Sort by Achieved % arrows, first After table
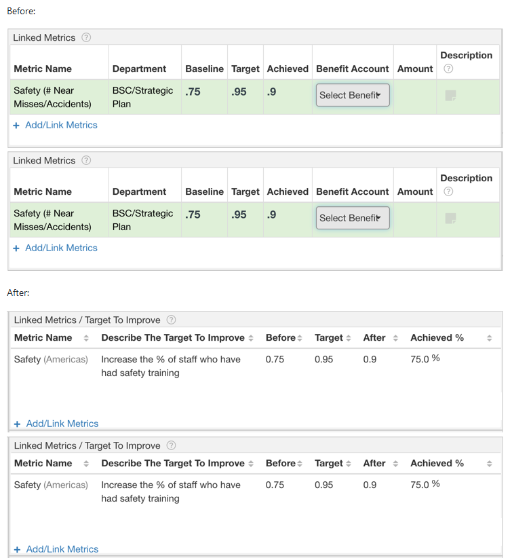 (489, 338)
